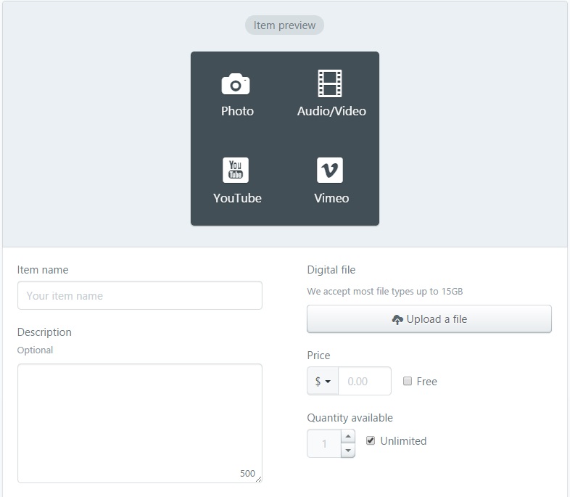
Task: Increase quantity with the up arrow
Action: [348, 436]
